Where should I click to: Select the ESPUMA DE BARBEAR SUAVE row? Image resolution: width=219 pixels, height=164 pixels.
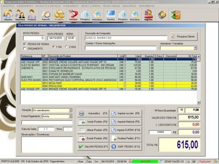tap(109, 74)
